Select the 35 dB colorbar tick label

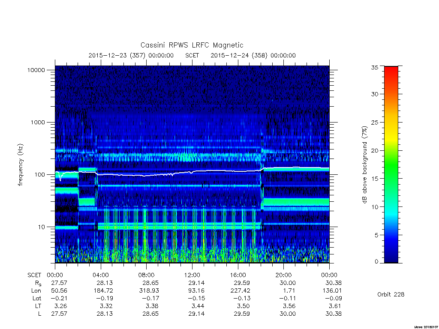tap(375, 67)
